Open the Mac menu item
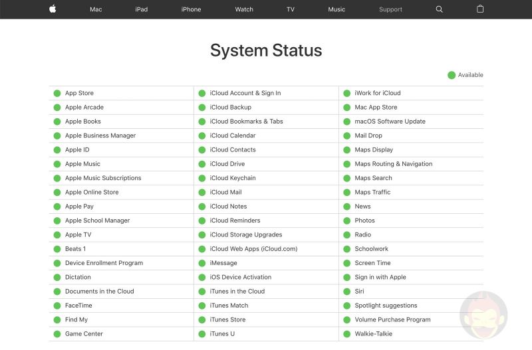 pos(96,9)
